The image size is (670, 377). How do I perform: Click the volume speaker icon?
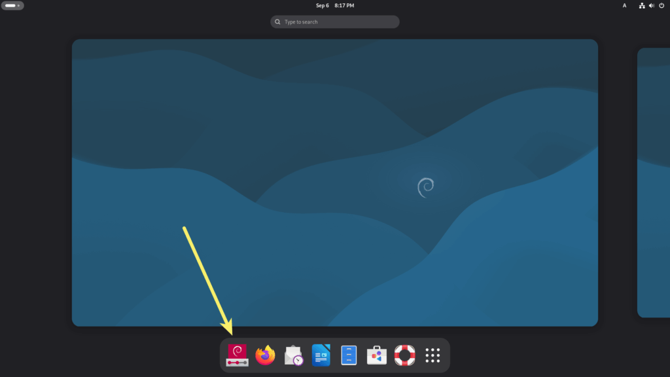[652, 5]
